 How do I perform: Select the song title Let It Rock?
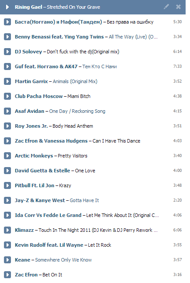click(x=99, y=245)
